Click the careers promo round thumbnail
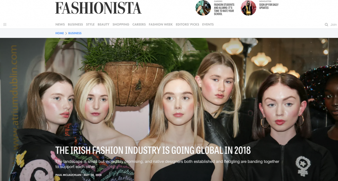 point(203,8)
